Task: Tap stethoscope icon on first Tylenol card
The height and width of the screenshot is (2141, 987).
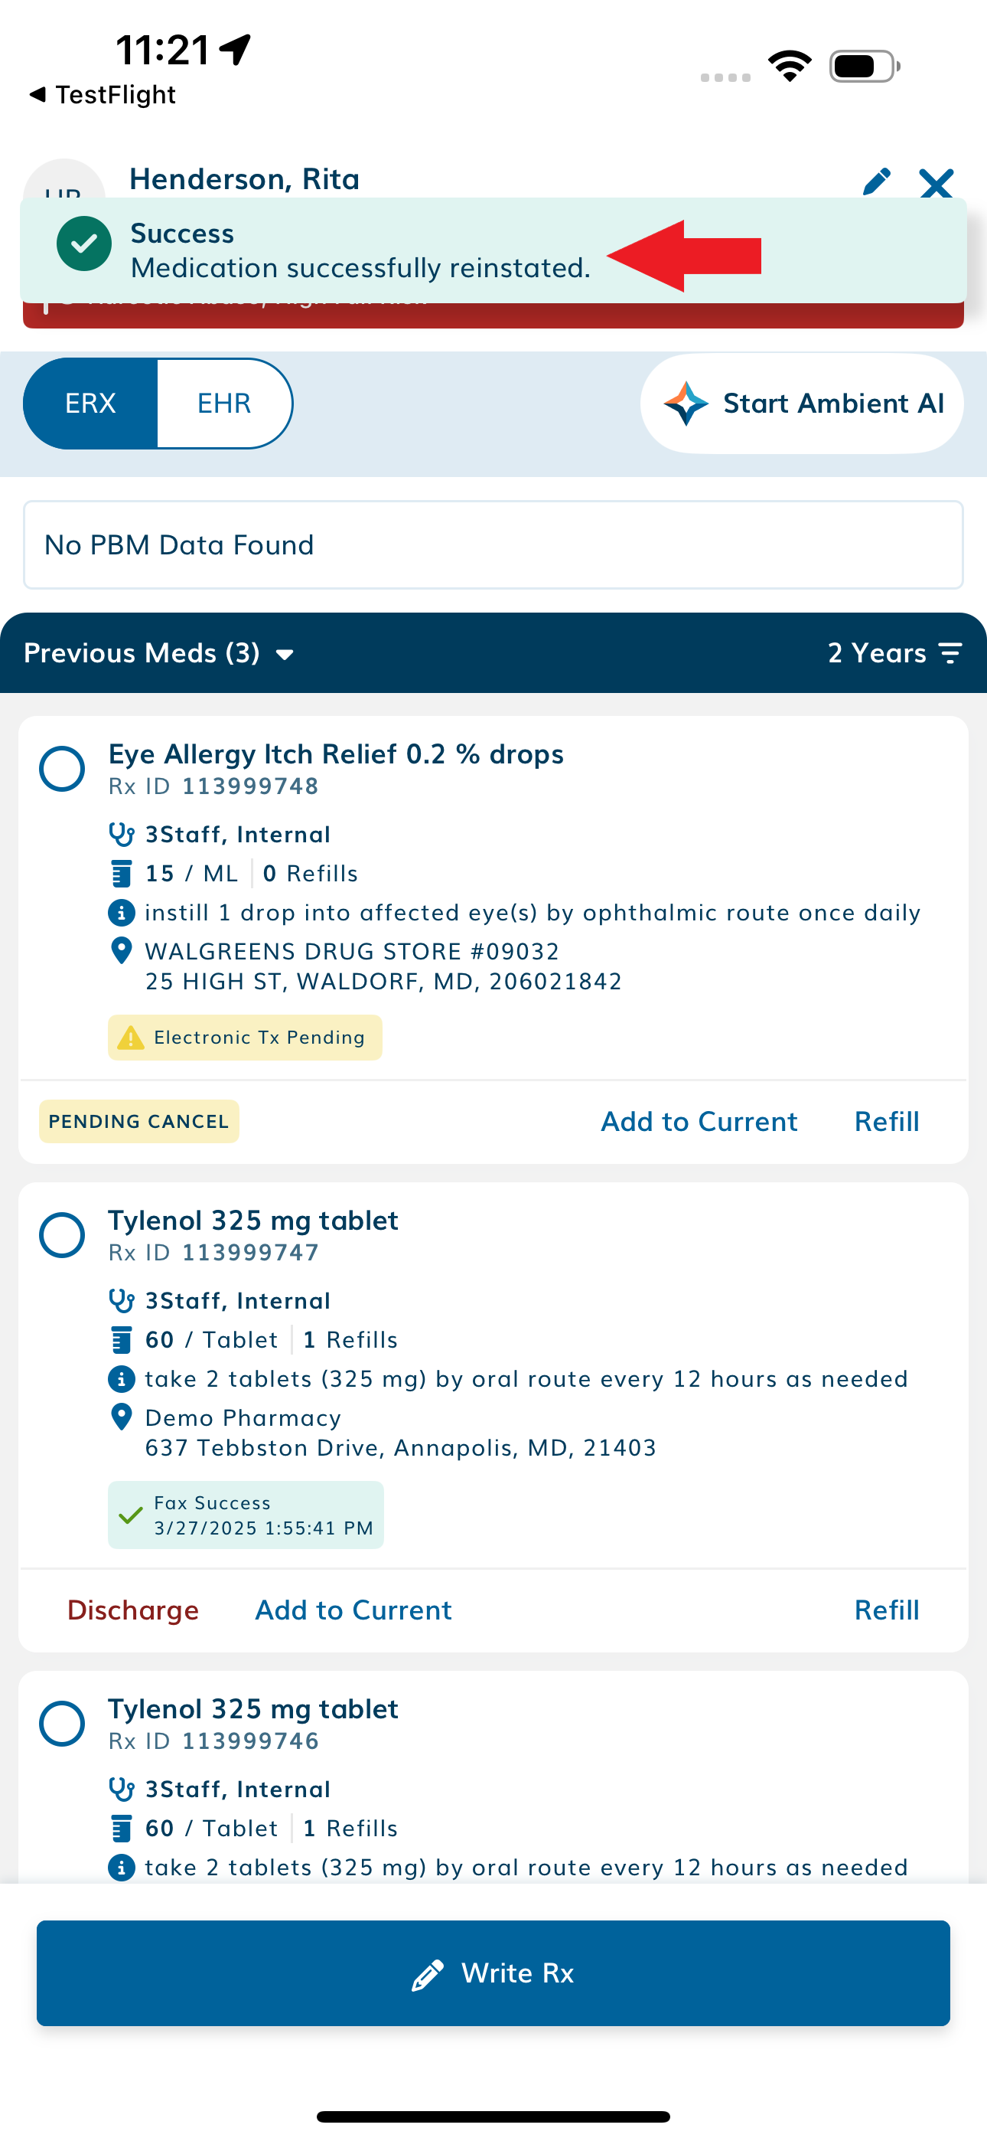Action: click(122, 1300)
